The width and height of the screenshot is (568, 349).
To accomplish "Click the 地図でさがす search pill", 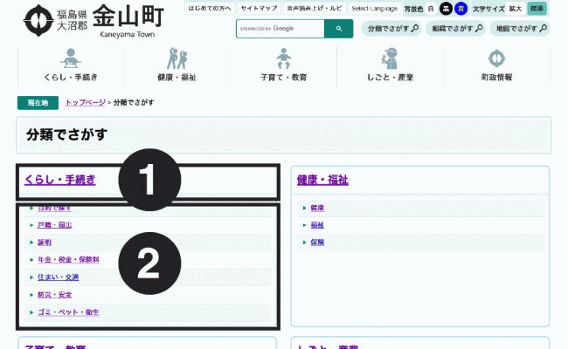I will (x=520, y=29).
